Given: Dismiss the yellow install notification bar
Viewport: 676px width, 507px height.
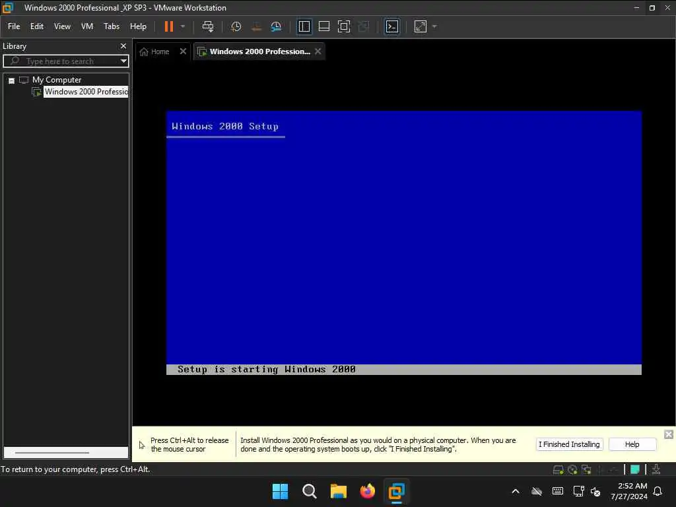Looking at the screenshot, I should 669,434.
